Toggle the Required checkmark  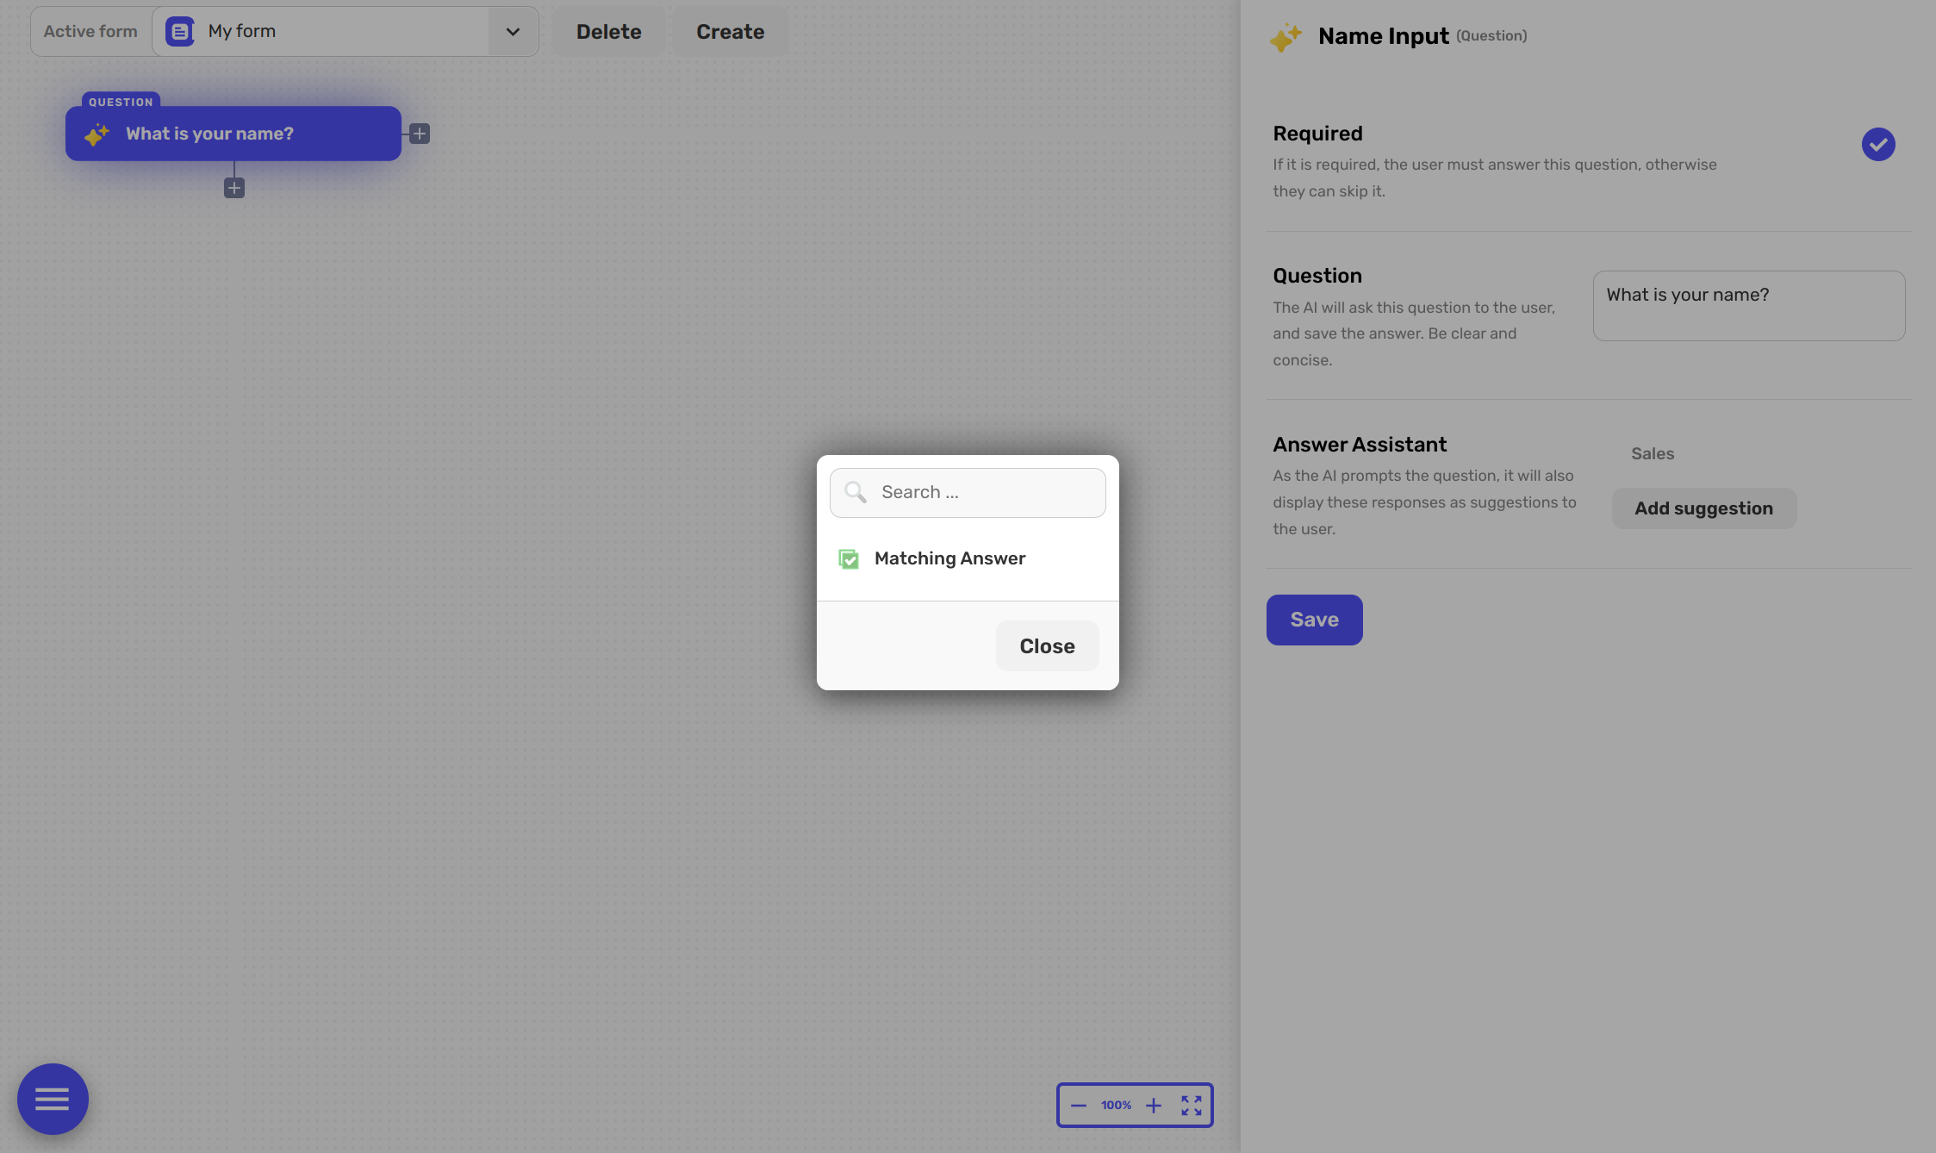tap(1877, 144)
